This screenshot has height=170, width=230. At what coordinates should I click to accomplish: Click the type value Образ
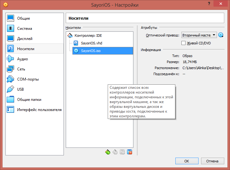tap(187, 56)
